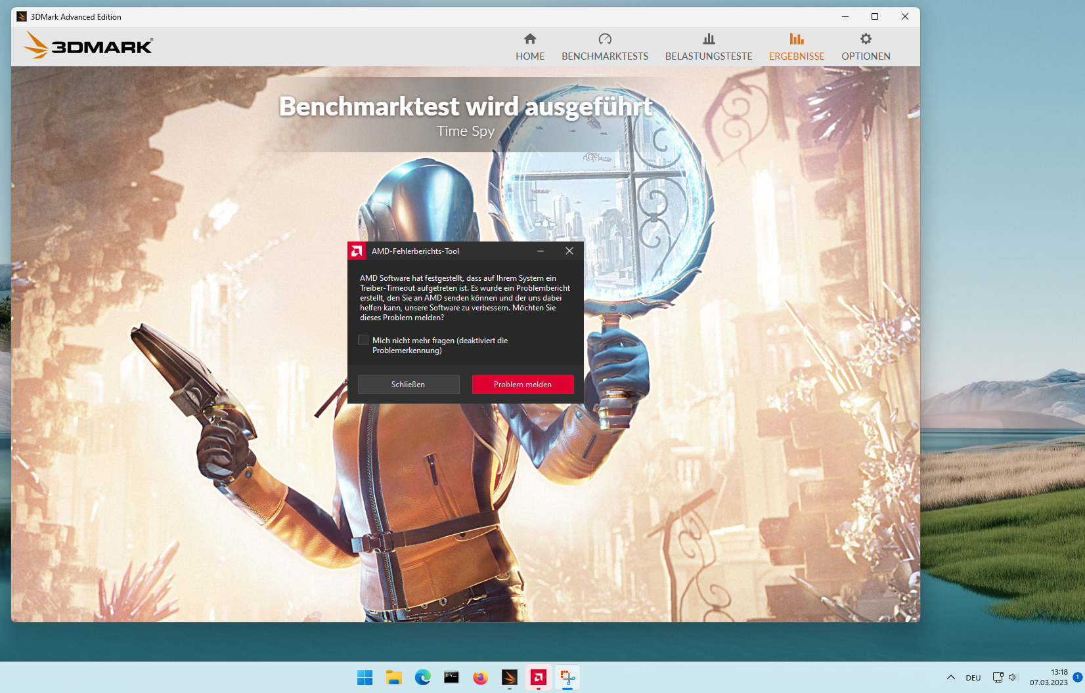Close the AMD-Fehlerberichts-Tool dialog
1085x693 pixels.
point(569,251)
